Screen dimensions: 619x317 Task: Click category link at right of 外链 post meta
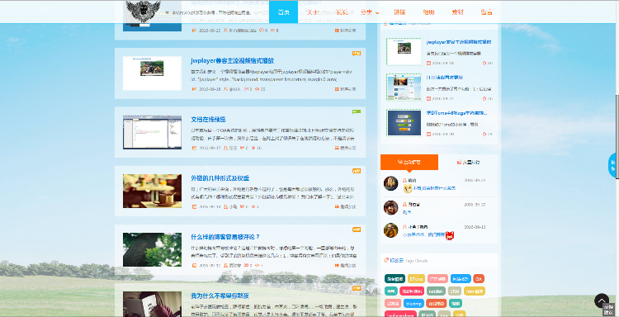click(x=346, y=206)
